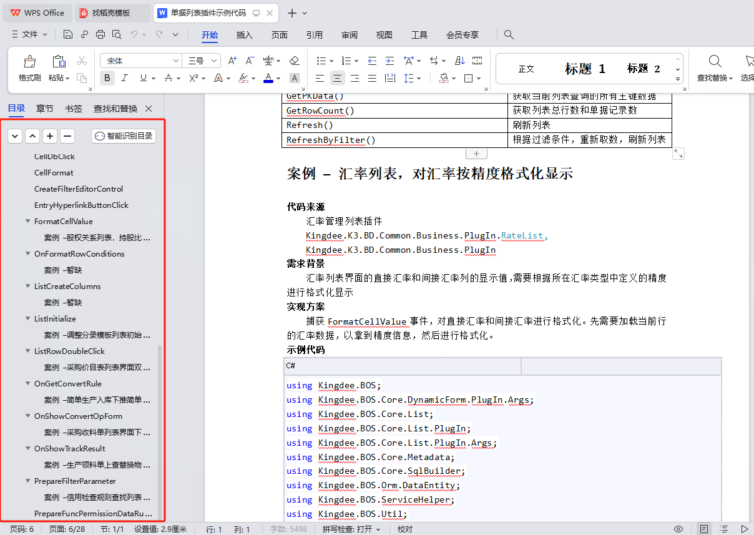Click the increase font size icon

coord(232,61)
